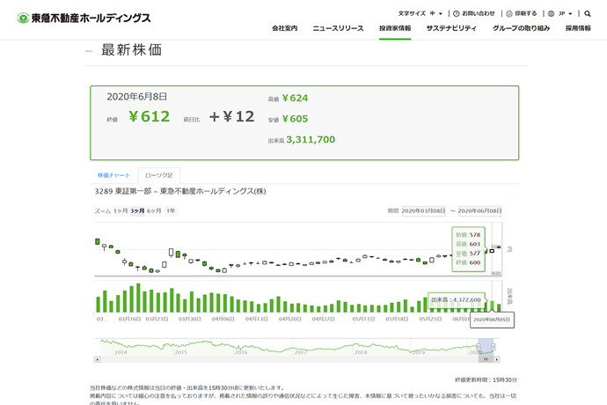607x405 pixels.
Task: Open the 採用情報 menu
Action: point(578,28)
